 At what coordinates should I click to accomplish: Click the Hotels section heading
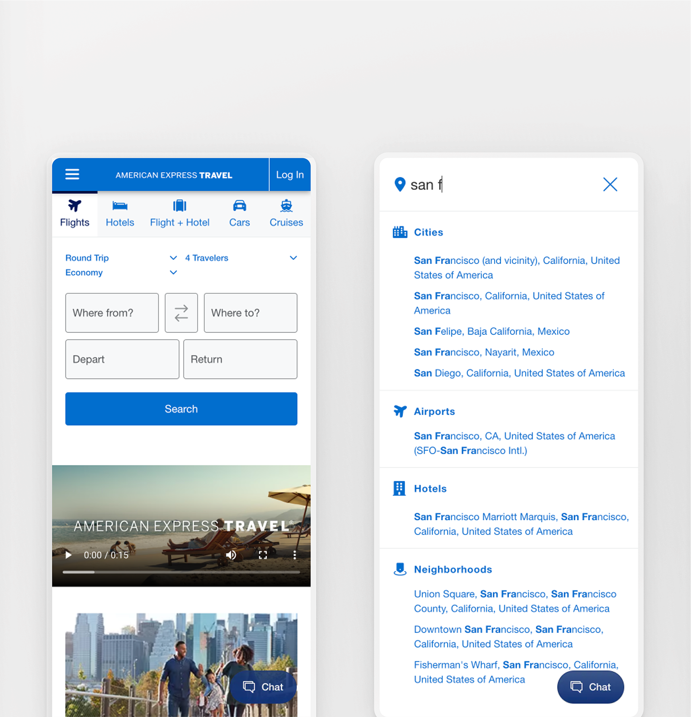(x=430, y=489)
